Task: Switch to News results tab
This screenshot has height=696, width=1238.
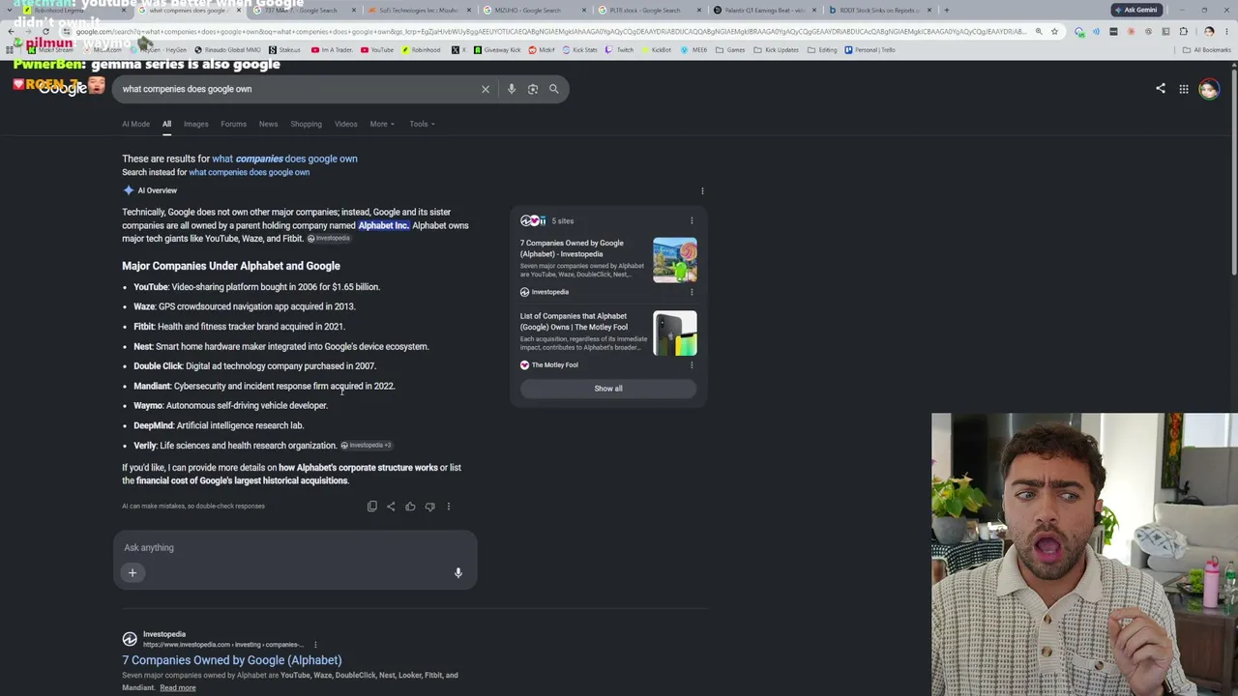Action: (268, 124)
